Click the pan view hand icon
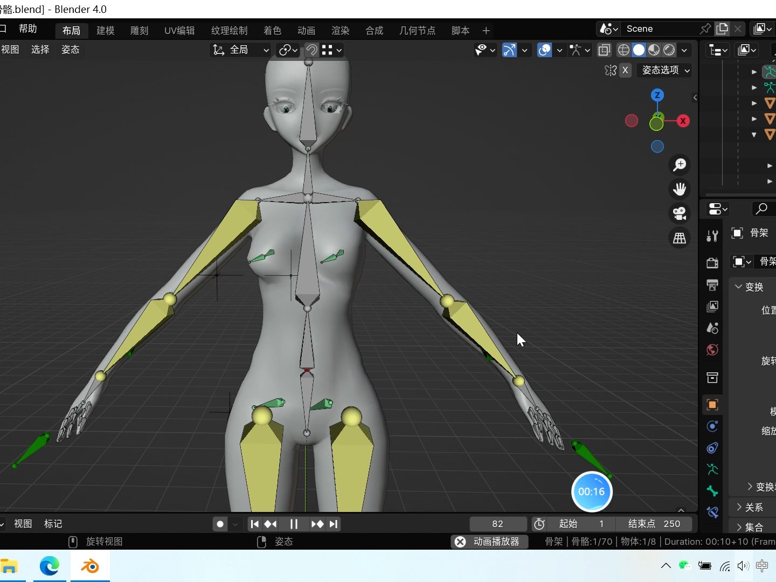Screen dimensions: 776x582 (680, 189)
